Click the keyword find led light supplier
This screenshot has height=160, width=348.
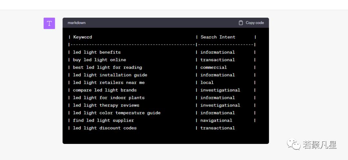click(x=103, y=120)
